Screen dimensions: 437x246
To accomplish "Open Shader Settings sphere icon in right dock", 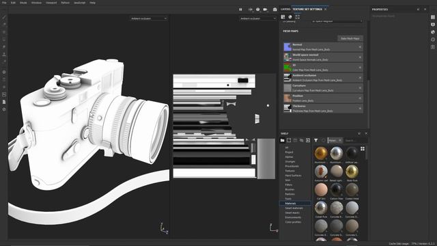I will (433, 32).
